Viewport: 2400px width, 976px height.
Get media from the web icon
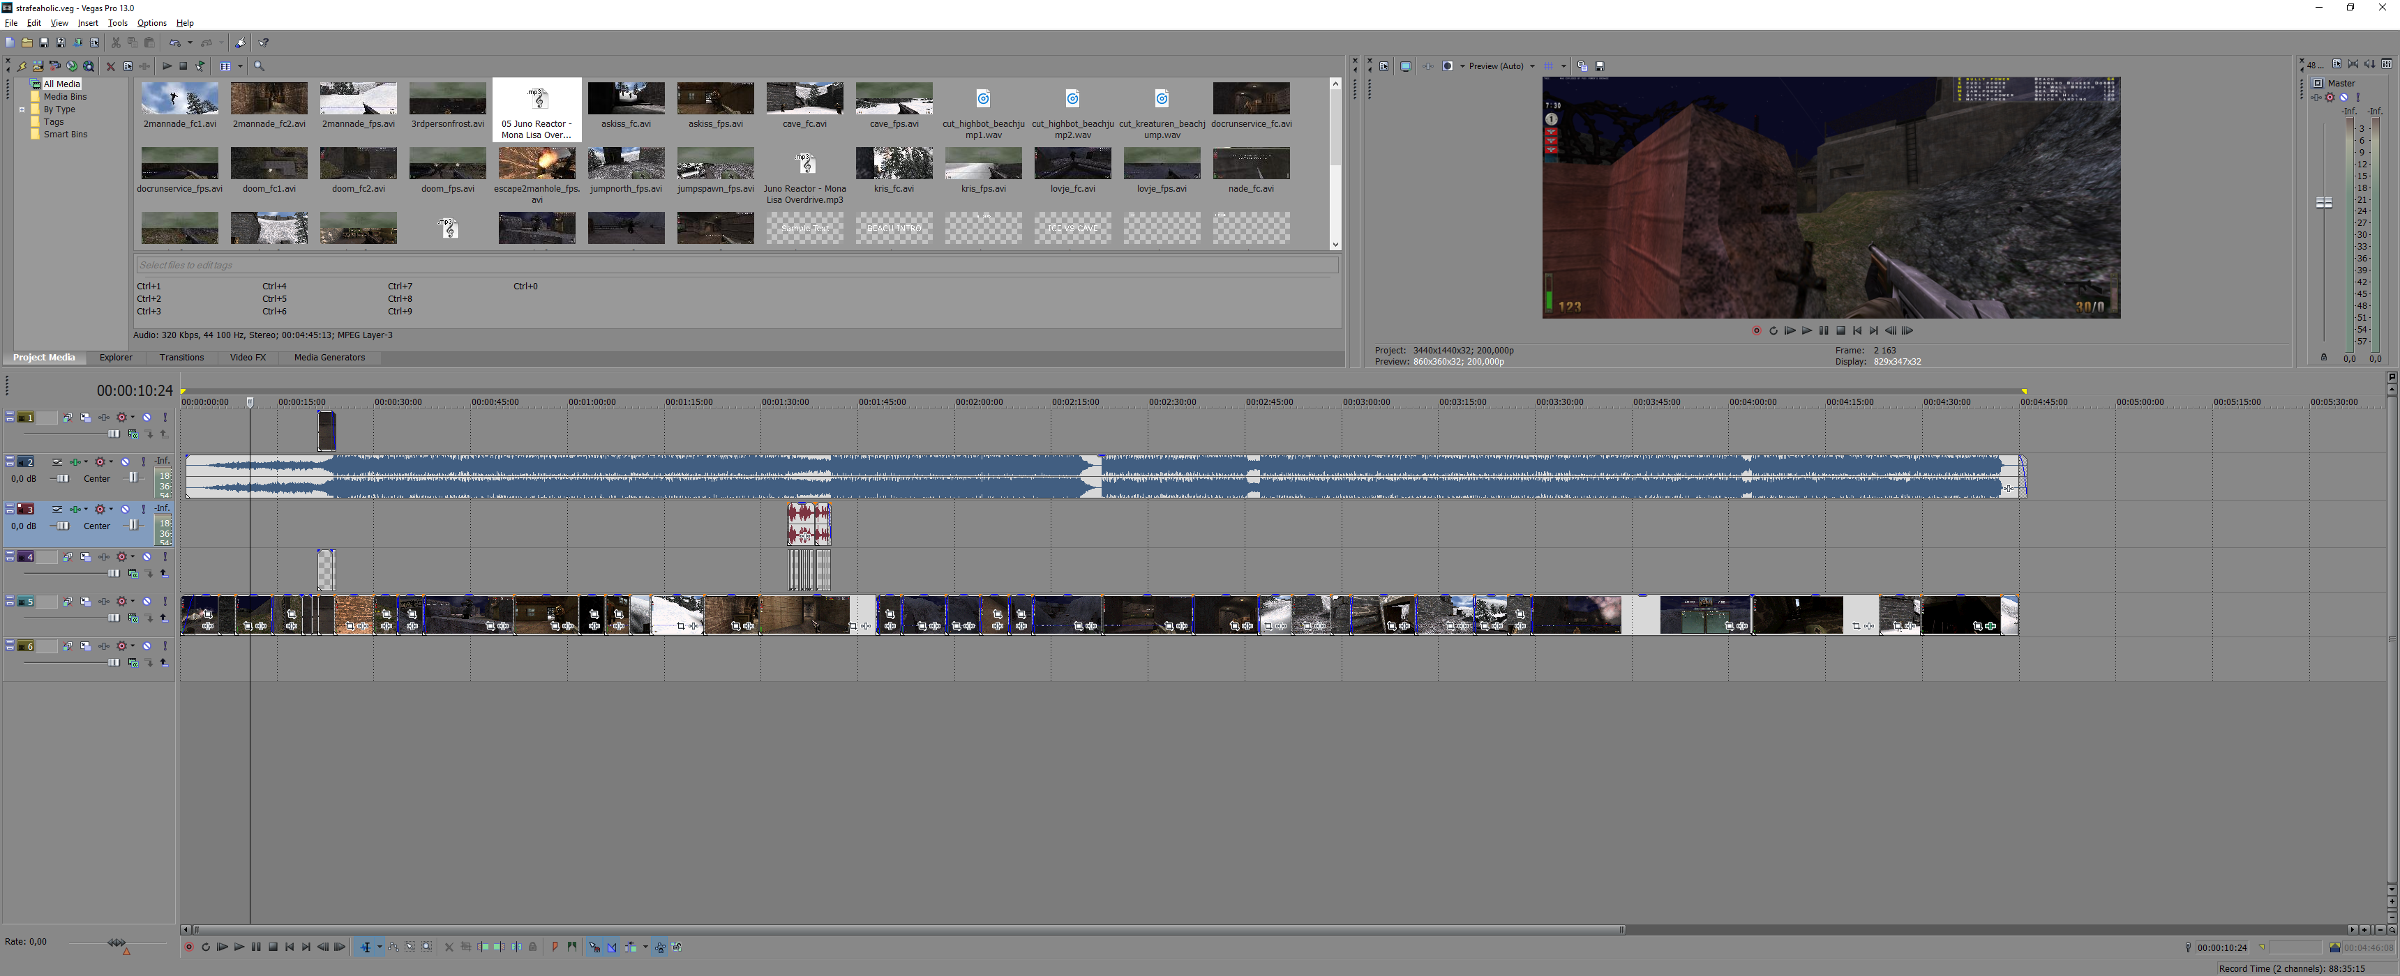point(89,66)
